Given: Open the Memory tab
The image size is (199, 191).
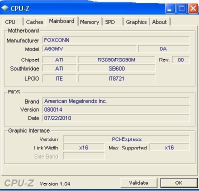Looking at the screenshot, I should [90, 22].
